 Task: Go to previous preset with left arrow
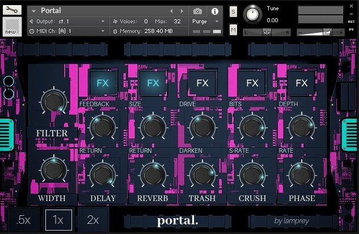point(171,11)
